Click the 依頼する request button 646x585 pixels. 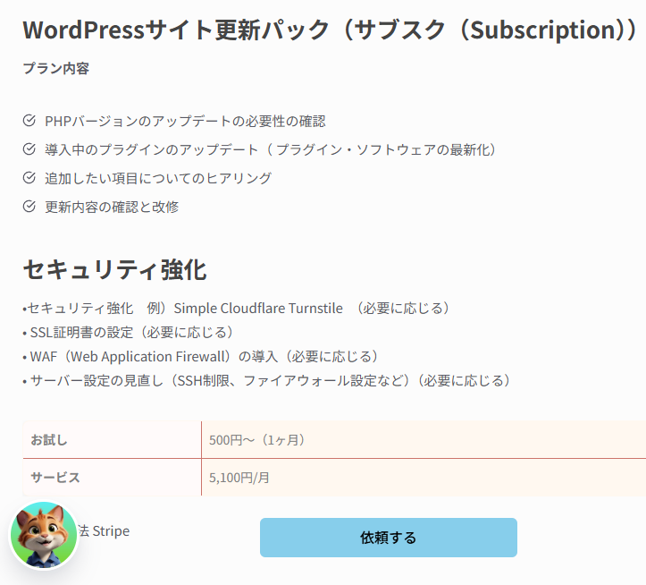tap(388, 537)
